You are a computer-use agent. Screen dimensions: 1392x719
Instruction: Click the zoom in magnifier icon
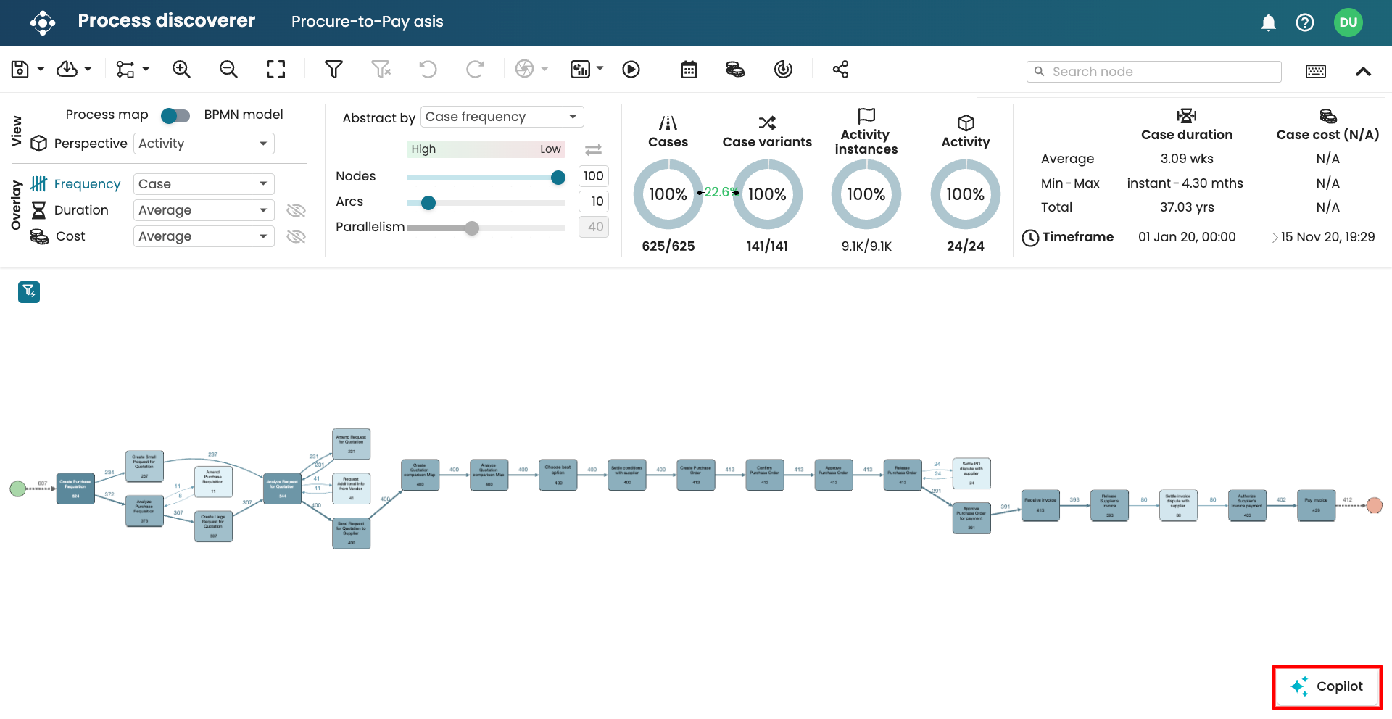[x=181, y=70]
